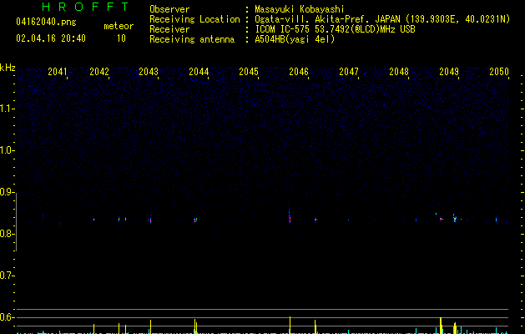Click the 2042 time axis marker
This screenshot has height=334, width=525.
coord(99,72)
